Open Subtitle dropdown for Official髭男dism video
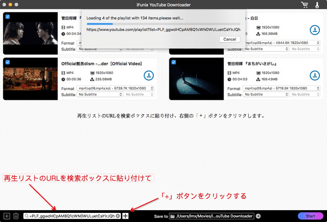 99,94
